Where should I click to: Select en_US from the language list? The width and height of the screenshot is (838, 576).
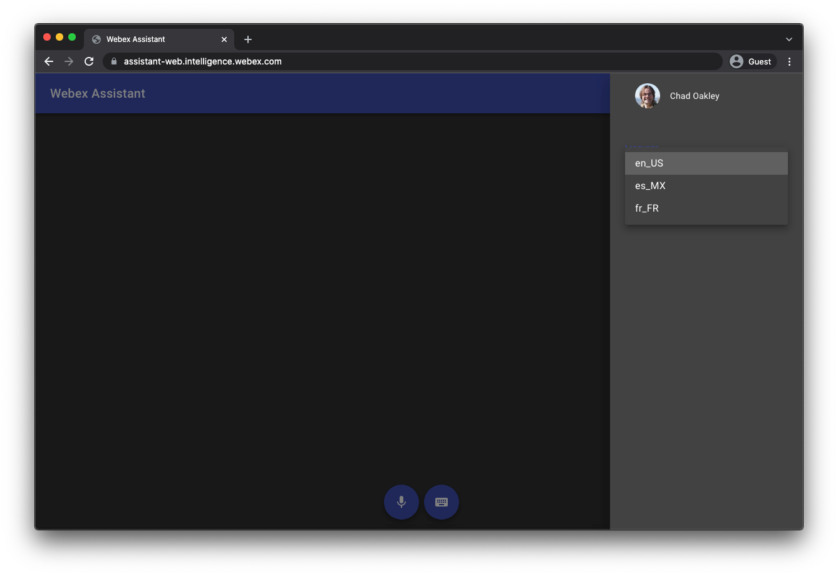tap(706, 163)
